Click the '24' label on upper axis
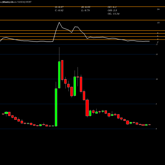The width and height of the screenshot is (165, 165). click(x=158, y=9)
